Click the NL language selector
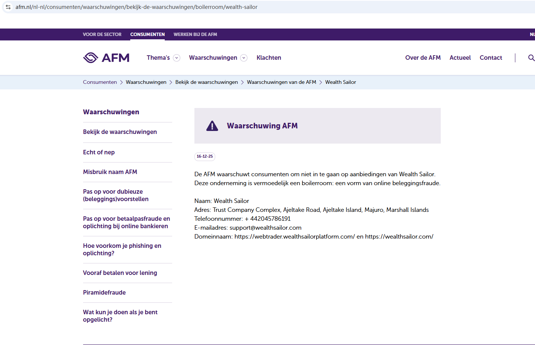 [x=532, y=35]
